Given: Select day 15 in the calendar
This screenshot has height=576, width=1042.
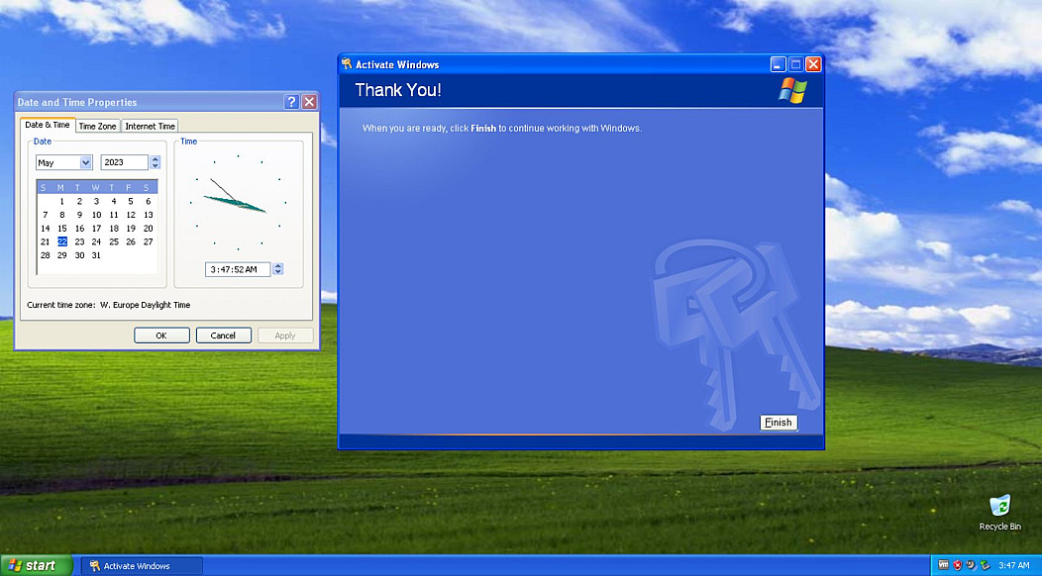Looking at the screenshot, I should (x=62, y=228).
